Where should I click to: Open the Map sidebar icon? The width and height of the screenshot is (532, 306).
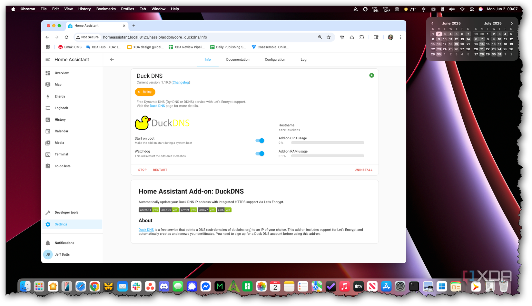point(48,85)
